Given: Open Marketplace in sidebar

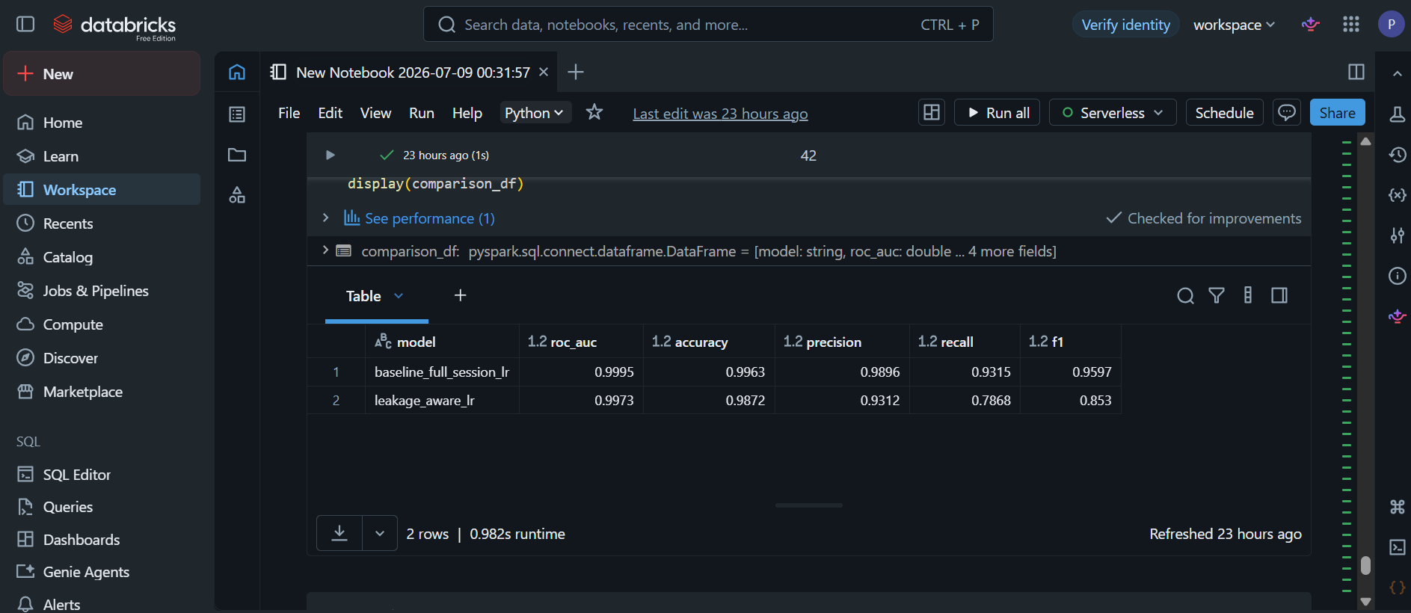Looking at the screenshot, I should point(102,392).
